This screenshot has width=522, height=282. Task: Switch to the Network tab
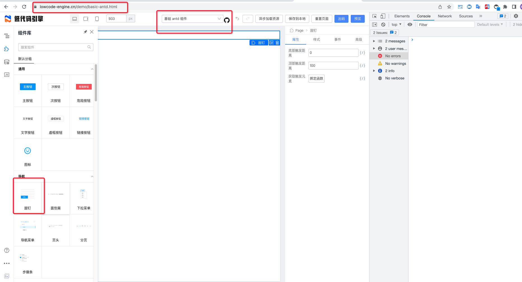click(444, 16)
